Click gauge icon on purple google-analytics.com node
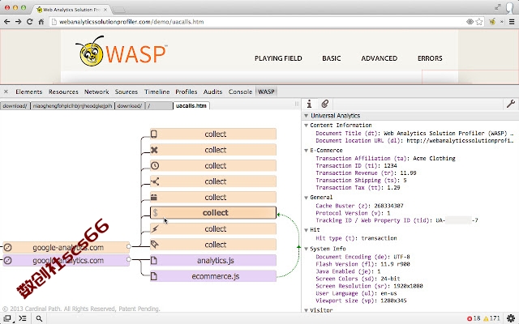Viewport: 519px width, 324px height. click(x=7, y=261)
